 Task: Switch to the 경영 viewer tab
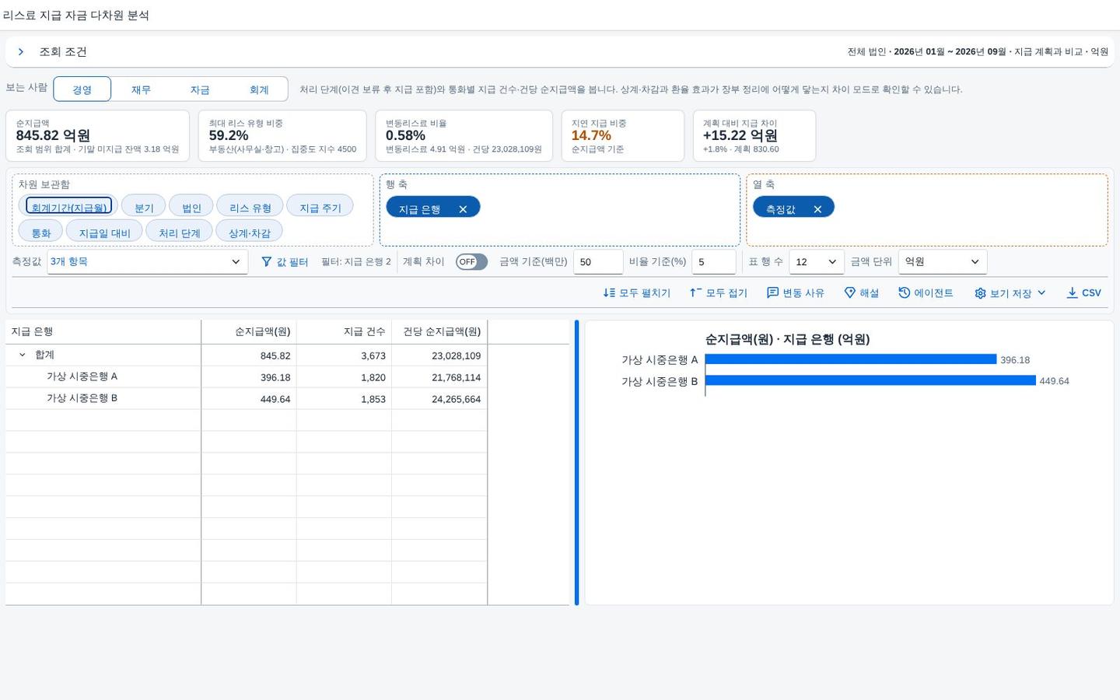click(x=82, y=89)
